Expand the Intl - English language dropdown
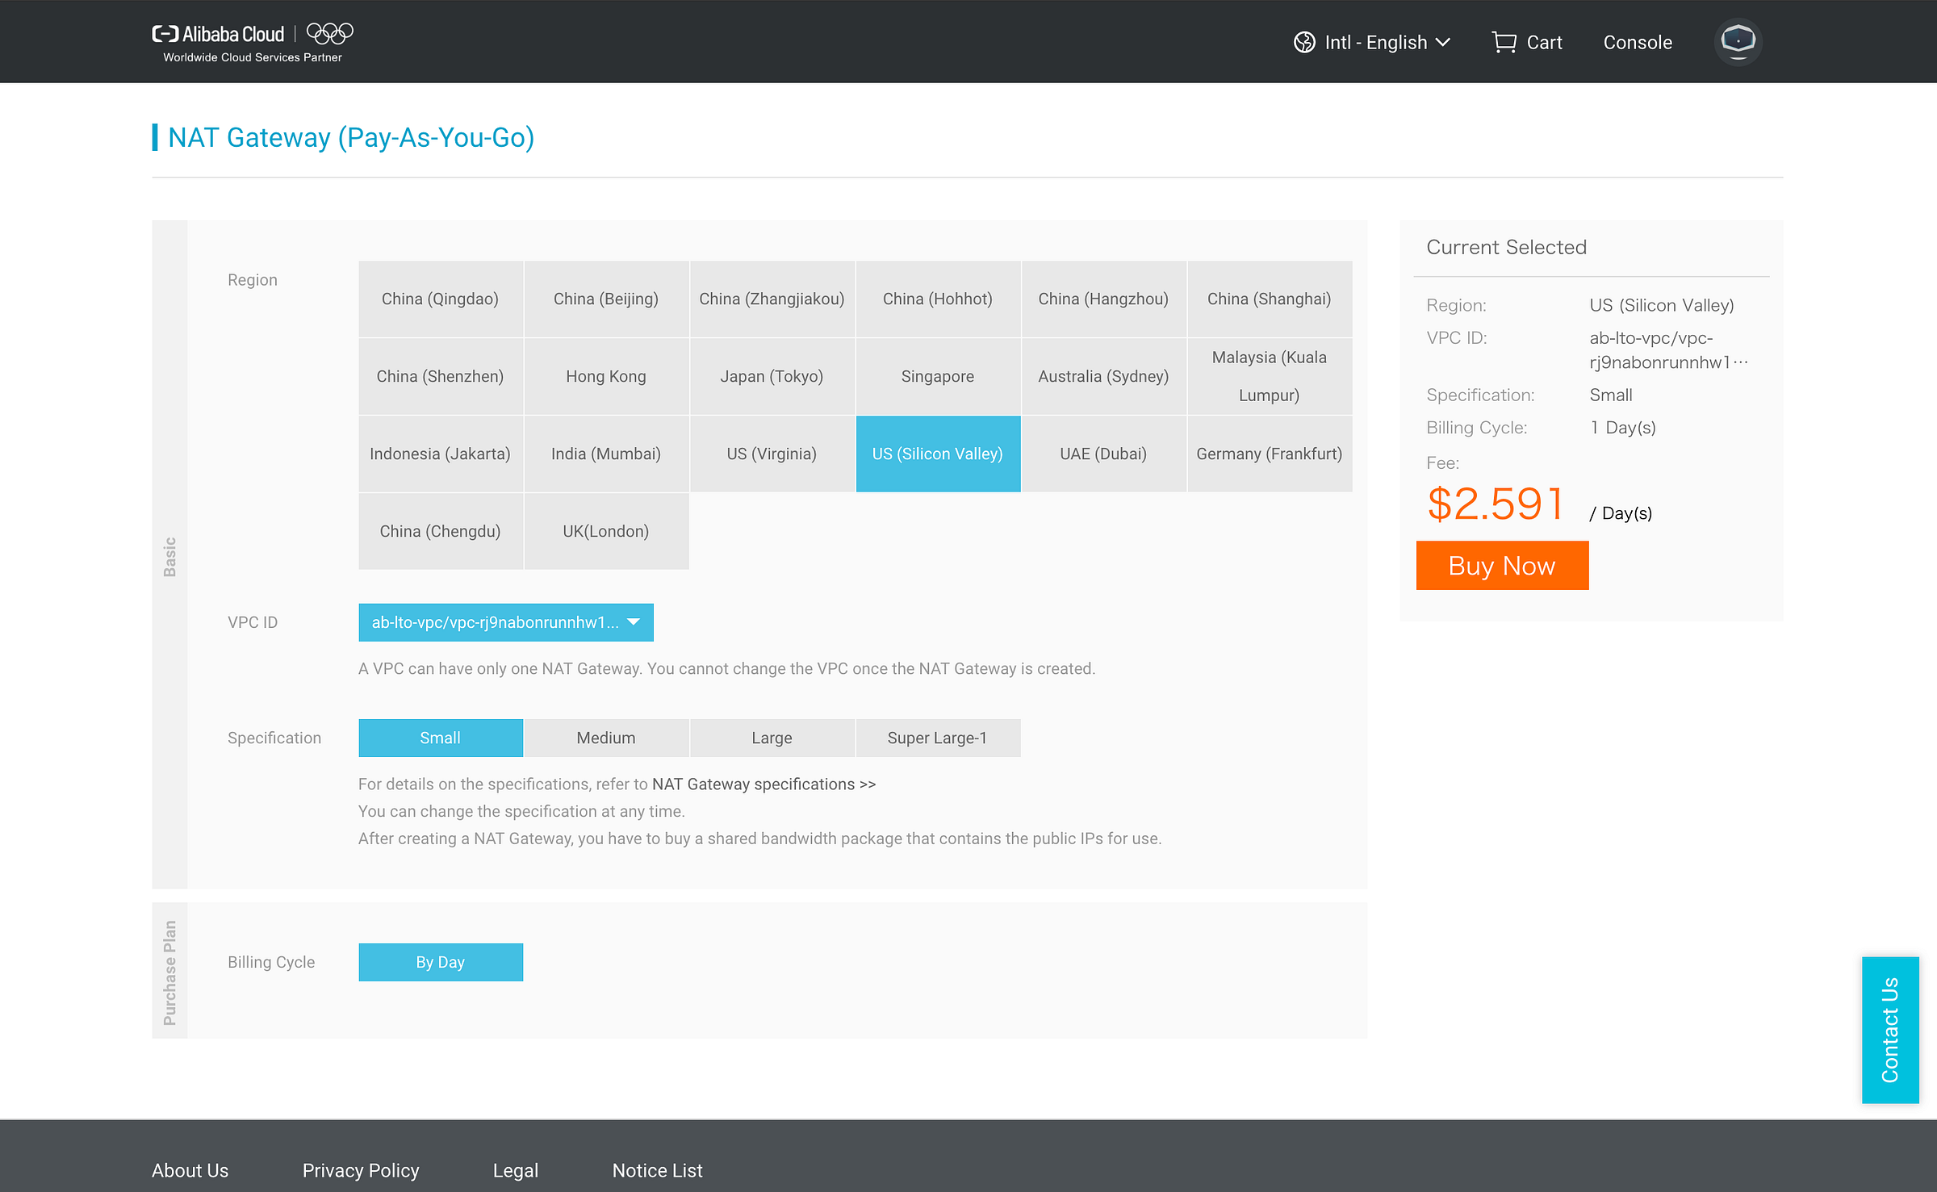The height and width of the screenshot is (1192, 1937). click(1387, 42)
